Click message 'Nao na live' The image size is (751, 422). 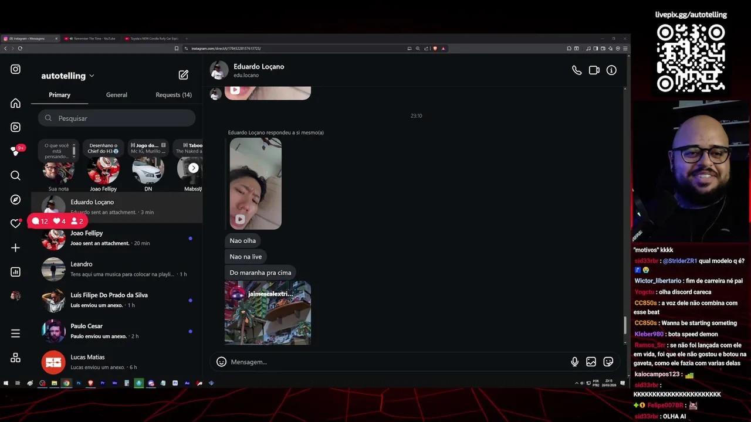[x=246, y=257]
